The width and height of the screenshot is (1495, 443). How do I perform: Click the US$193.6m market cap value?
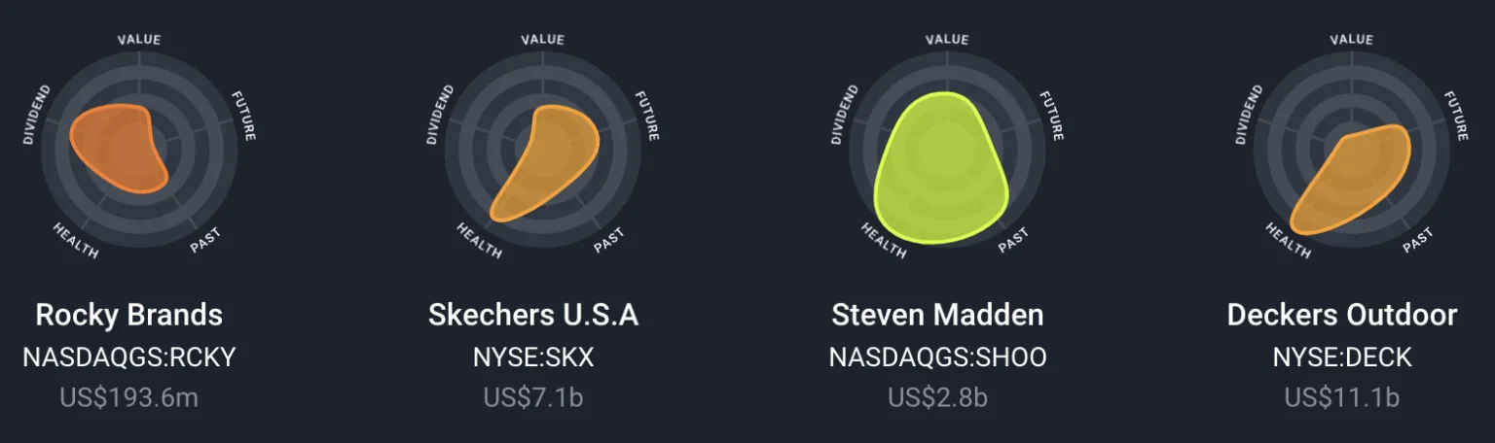(128, 397)
